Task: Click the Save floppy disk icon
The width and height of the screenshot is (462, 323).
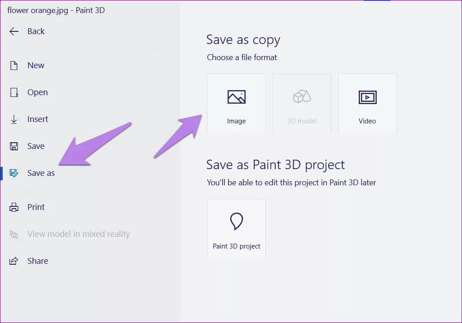Action: pos(14,146)
